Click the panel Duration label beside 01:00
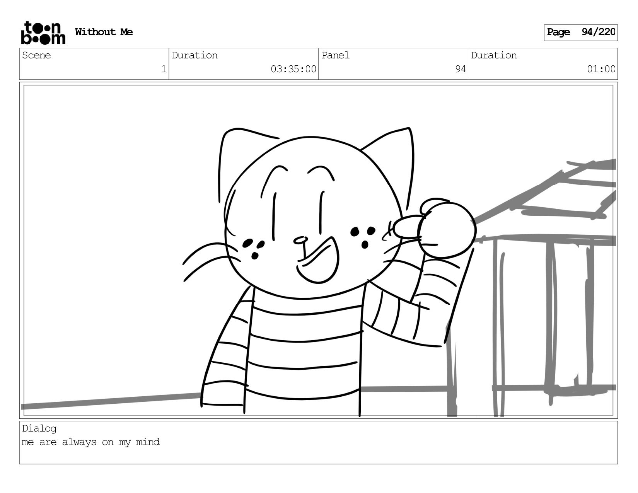 coord(494,55)
